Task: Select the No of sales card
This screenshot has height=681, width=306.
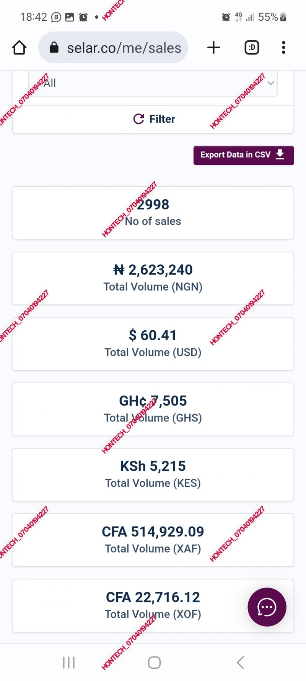Action: pyautogui.click(x=153, y=213)
